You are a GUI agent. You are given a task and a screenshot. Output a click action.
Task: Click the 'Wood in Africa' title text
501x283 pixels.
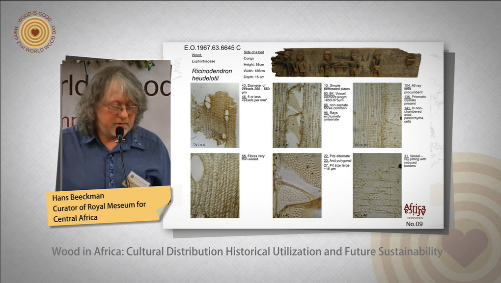click(x=247, y=252)
